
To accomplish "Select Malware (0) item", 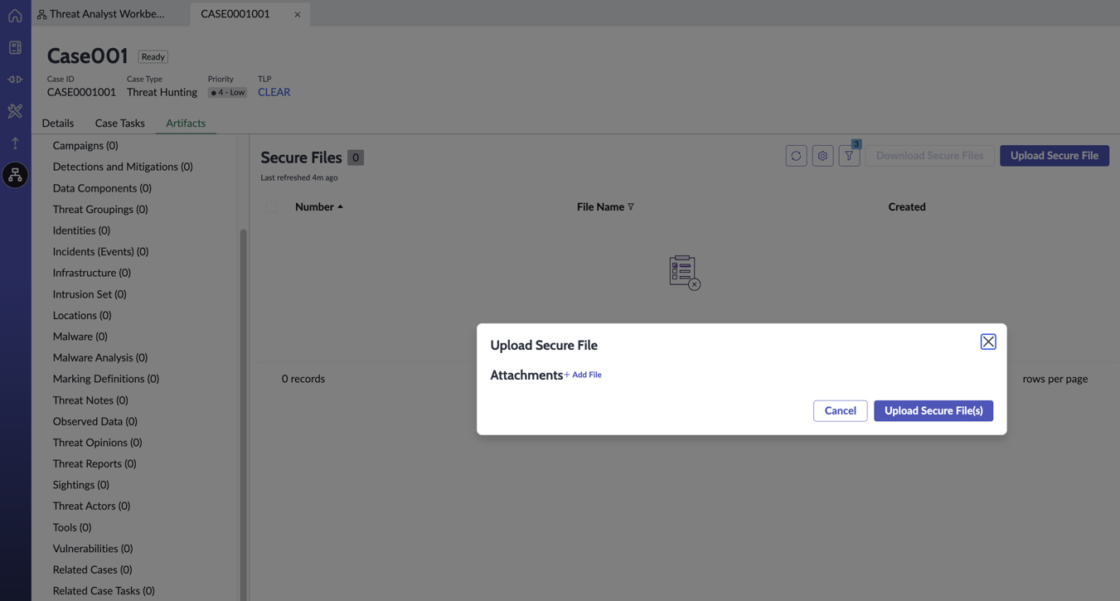I will (x=80, y=337).
